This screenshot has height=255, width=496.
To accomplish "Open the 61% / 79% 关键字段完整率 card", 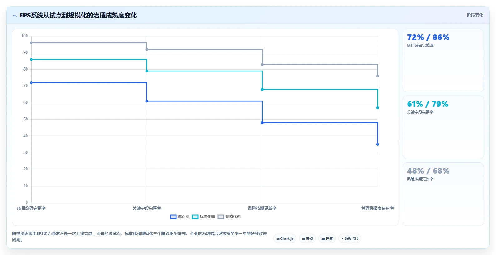I will pyautogui.click(x=443, y=127).
